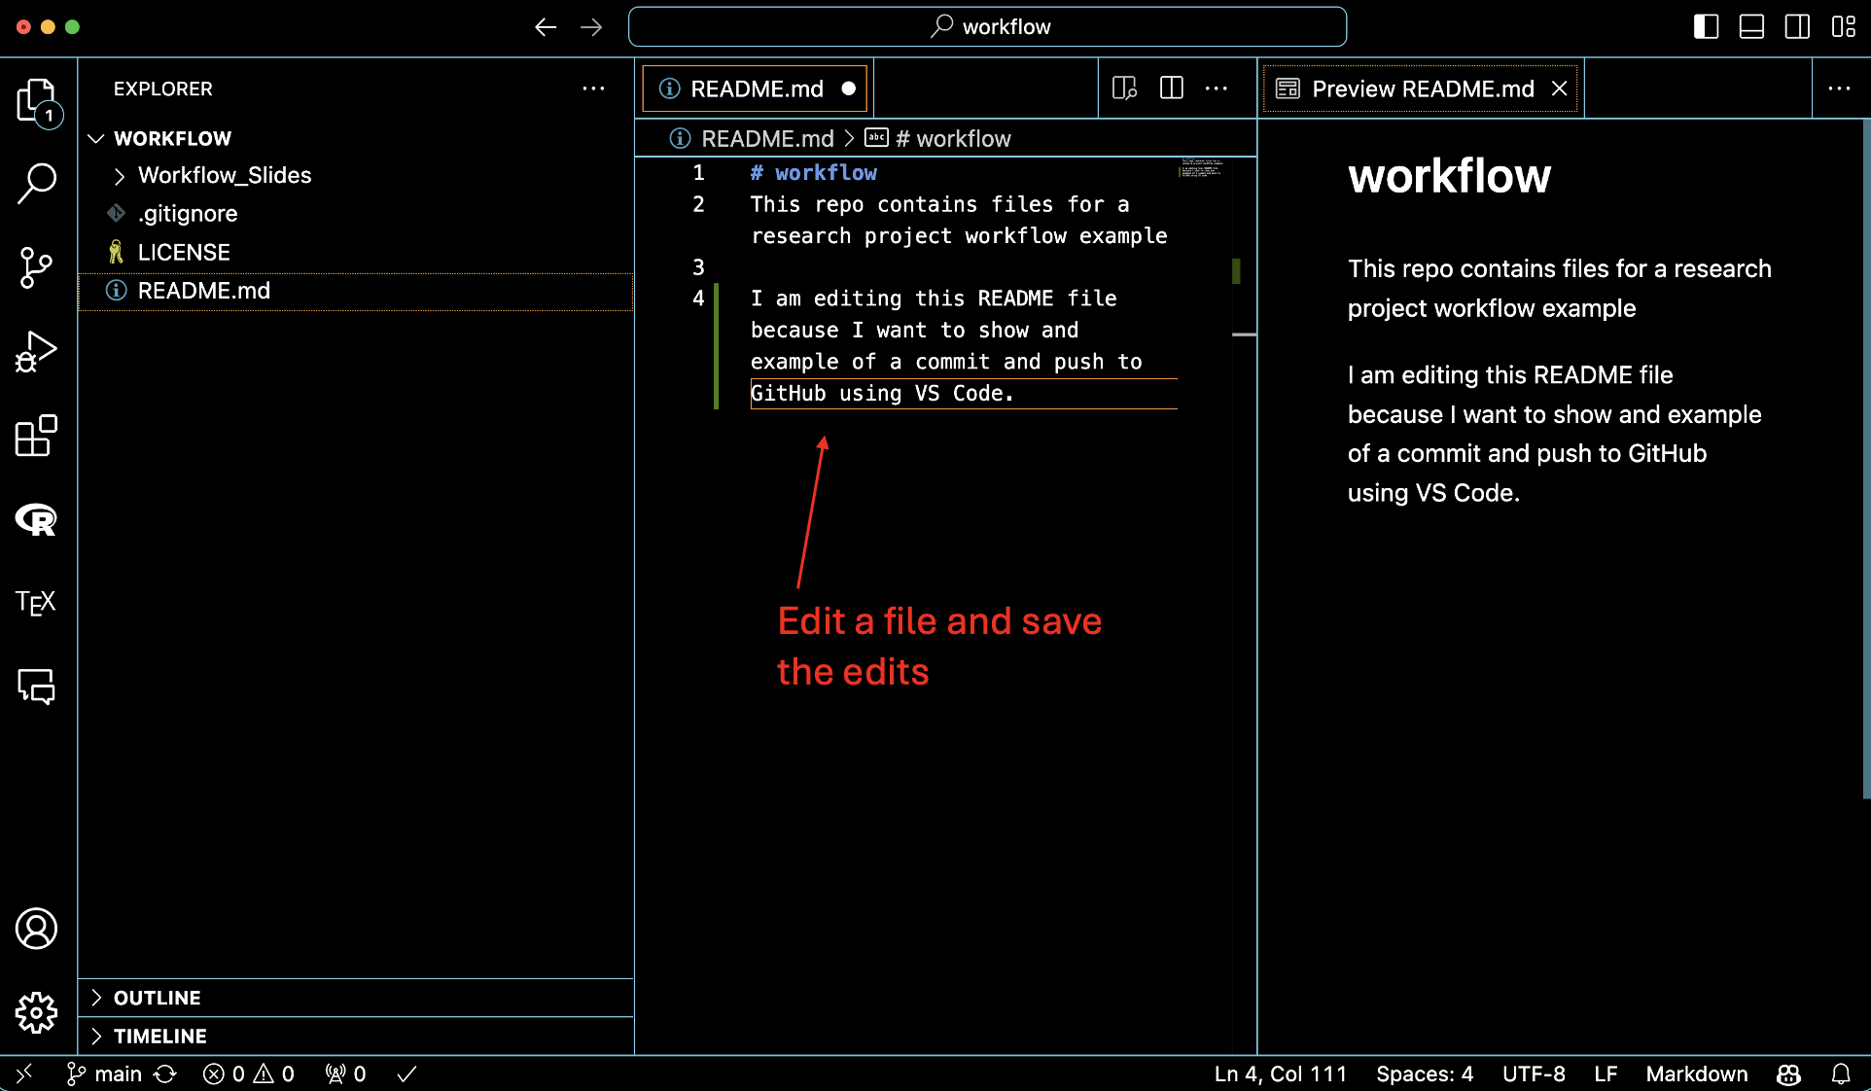Open the Source Control view
The image size is (1871, 1091).
37,267
